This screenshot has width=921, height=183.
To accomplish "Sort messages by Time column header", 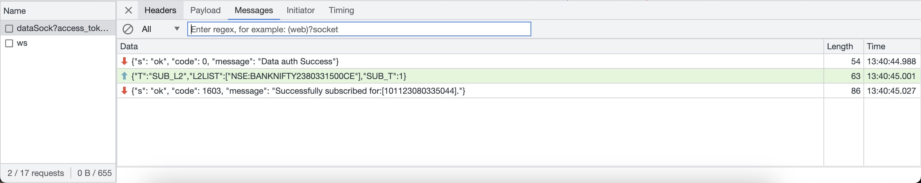I will click(892, 46).
